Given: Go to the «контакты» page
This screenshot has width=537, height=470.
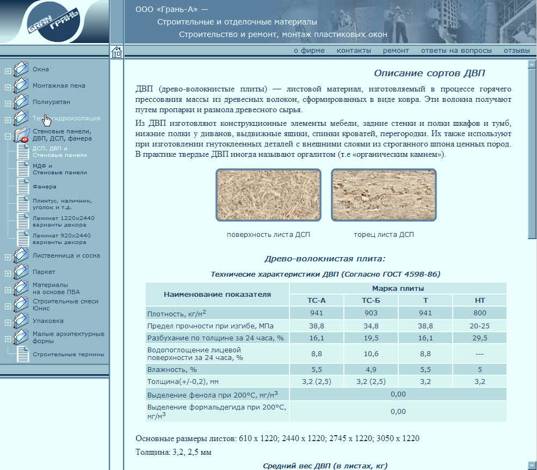Looking at the screenshot, I should point(354,51).
